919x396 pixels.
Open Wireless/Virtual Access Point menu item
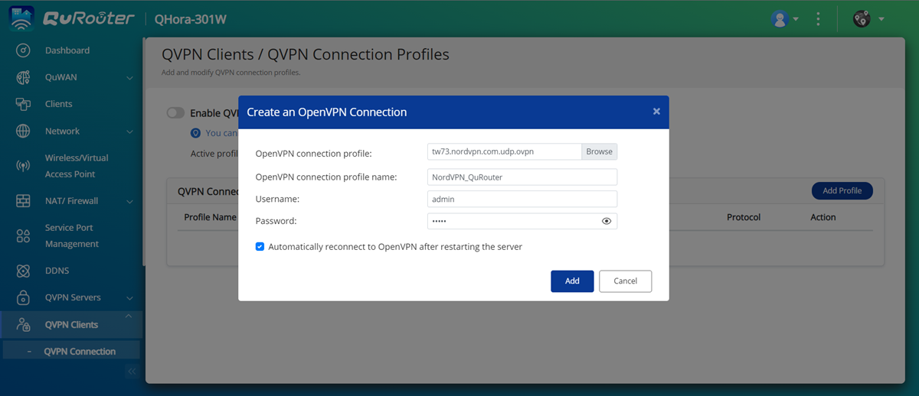pos(77,166)
